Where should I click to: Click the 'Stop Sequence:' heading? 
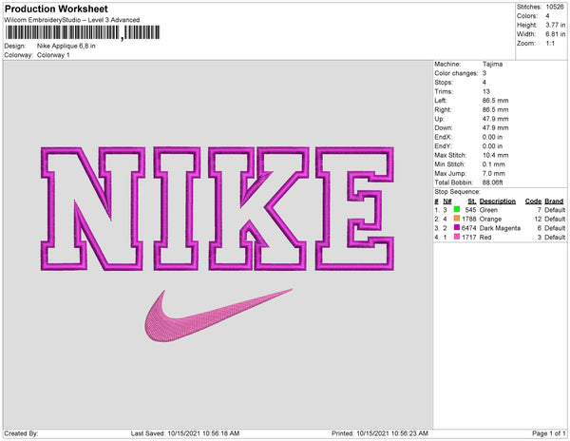(457, 192)
